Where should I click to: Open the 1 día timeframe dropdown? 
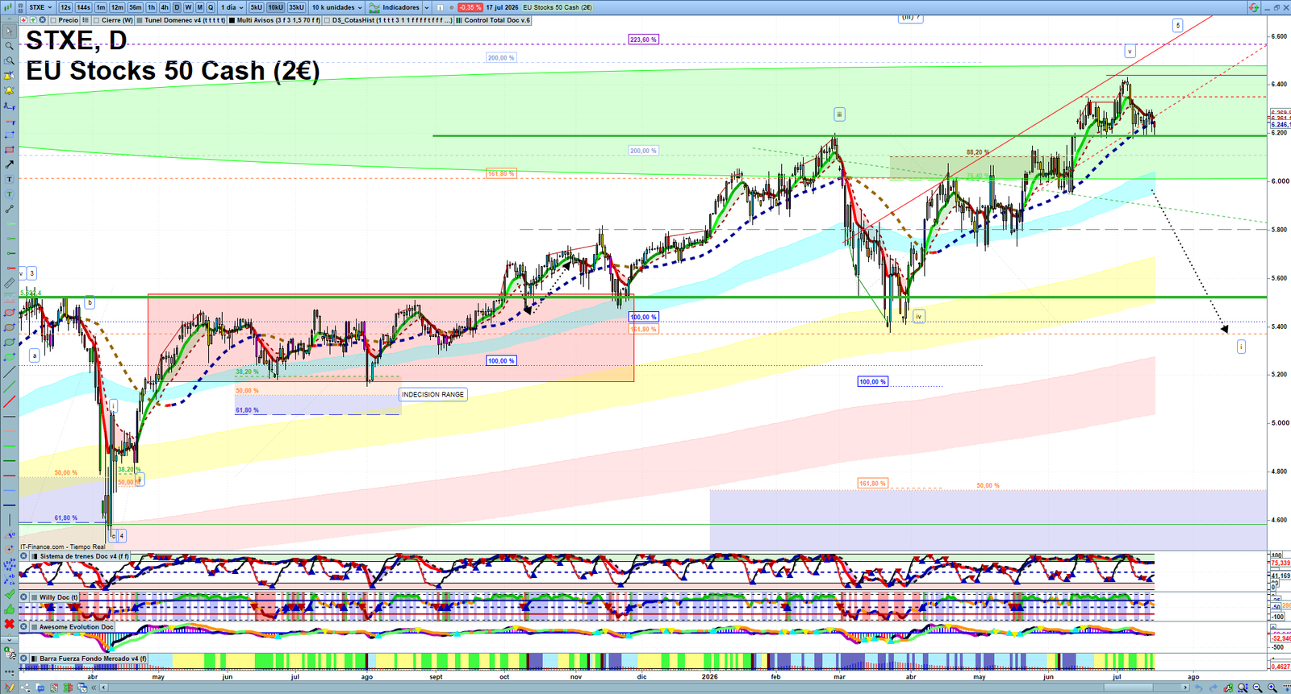(232, 7)
